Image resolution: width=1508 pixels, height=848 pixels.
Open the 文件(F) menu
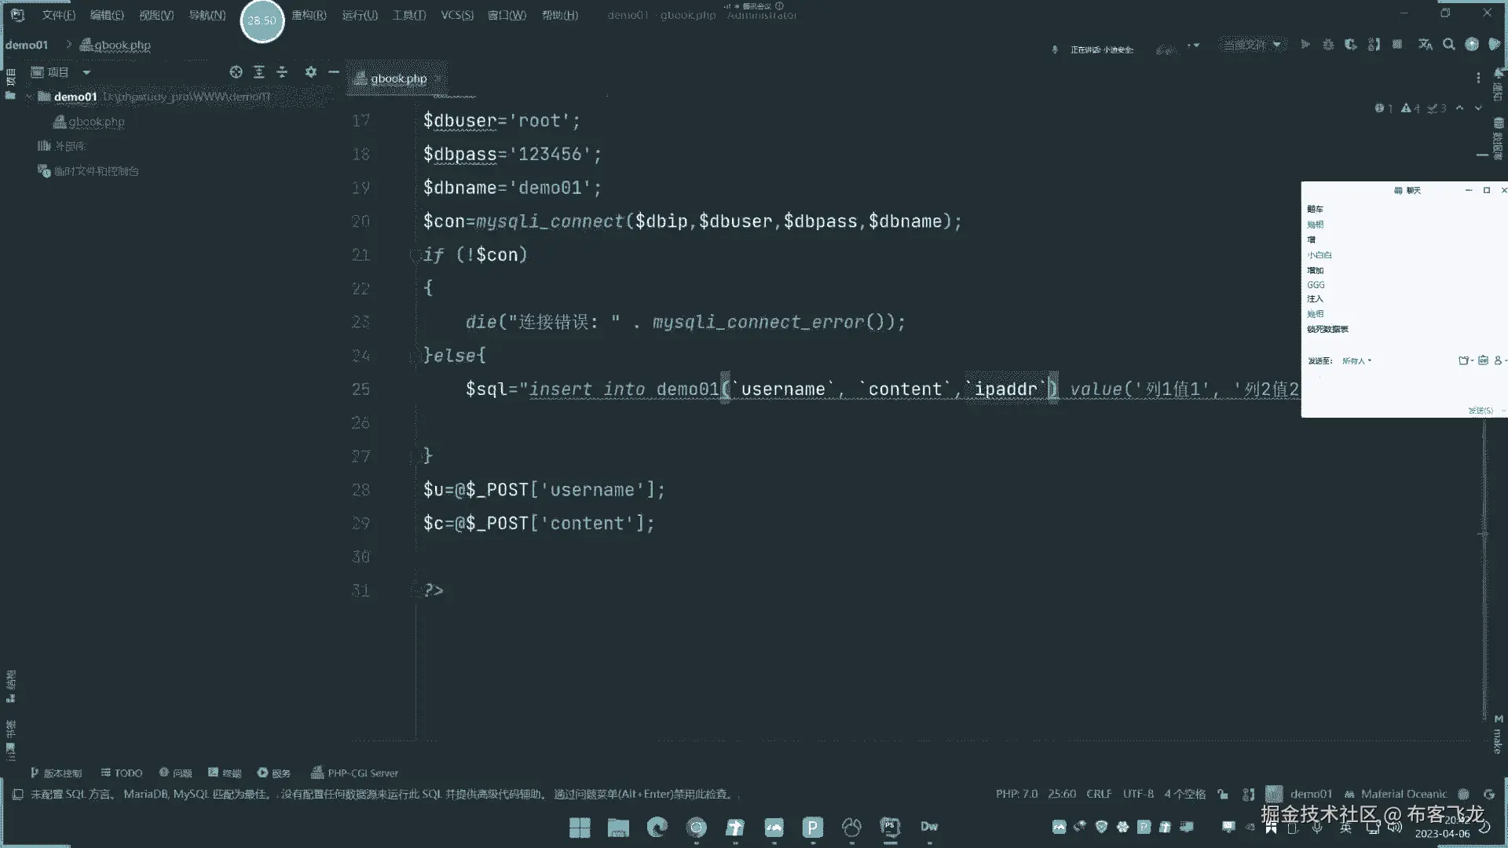[x=58, y=15]
